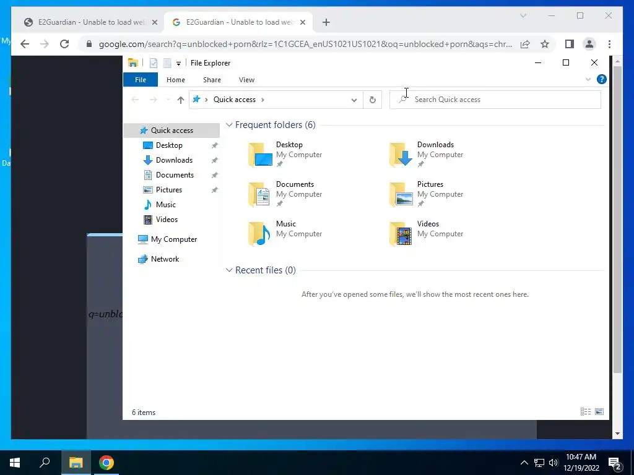
Task: Select the Music folder icon in Frequent folders
Action: click(x=260, y=233)
